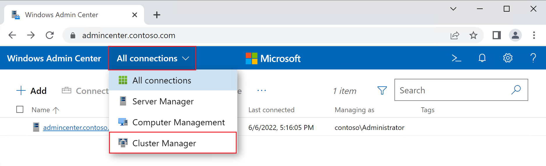The height and width of the screenshot is (166, 546).
Task: Click the search magnifier icon
Action: 516,90
